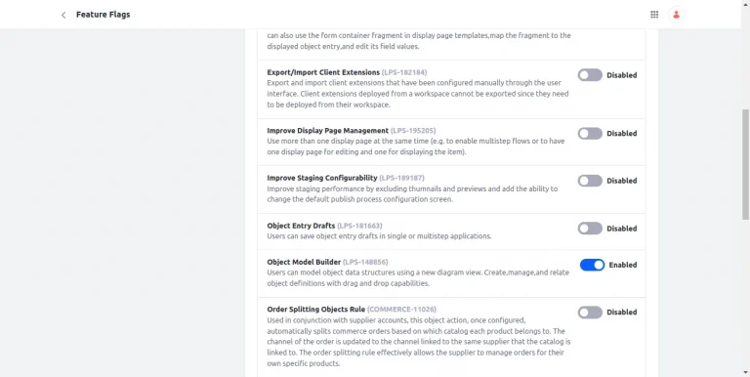The width and height of the screenshot is (750, 377).
Task: Click the vertical scrollbar thumb
Action: click(x=745, y=164)
